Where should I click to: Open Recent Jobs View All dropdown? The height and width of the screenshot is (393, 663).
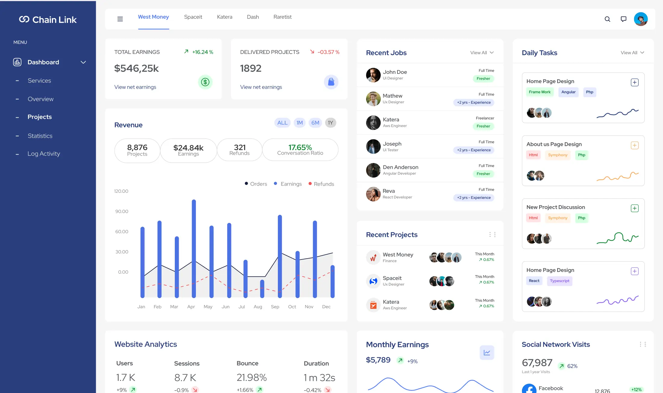(482, 52)
